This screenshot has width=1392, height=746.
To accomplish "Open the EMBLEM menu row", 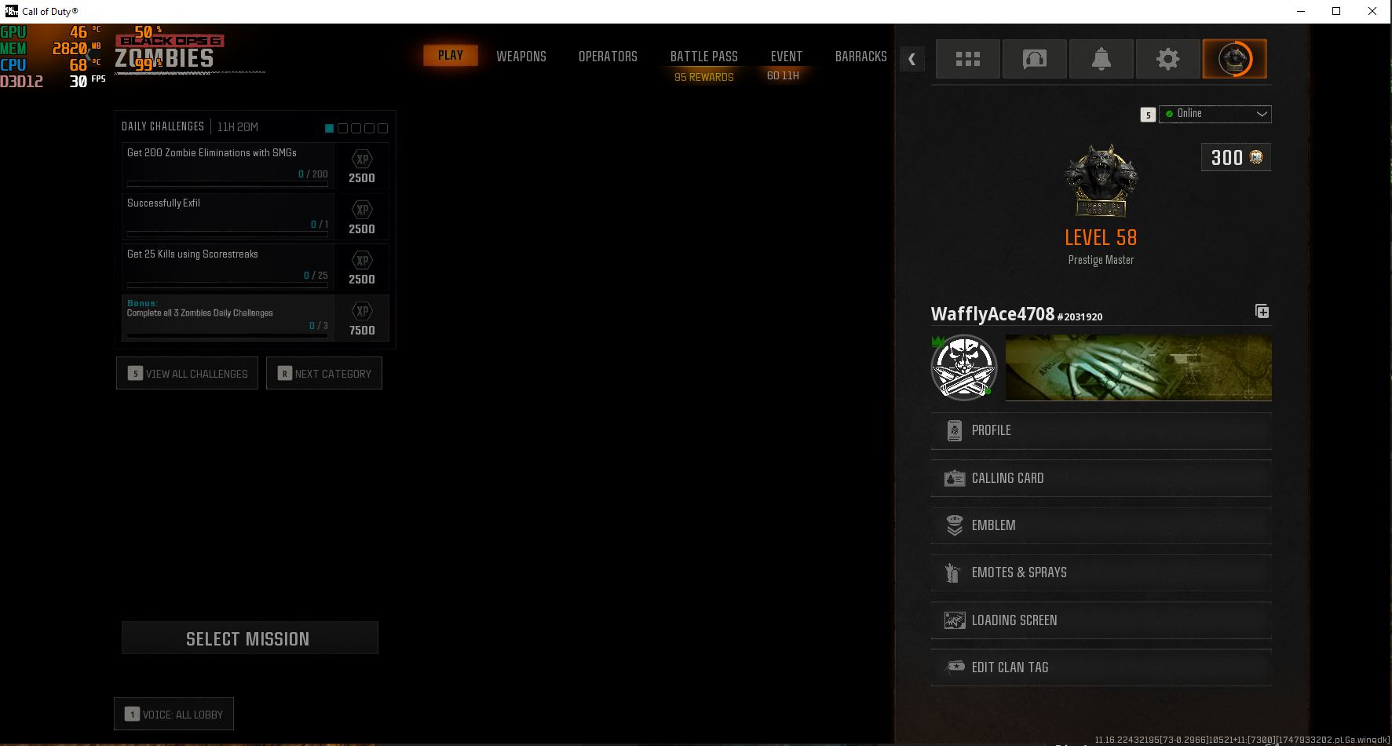I will coord(1102,525).
